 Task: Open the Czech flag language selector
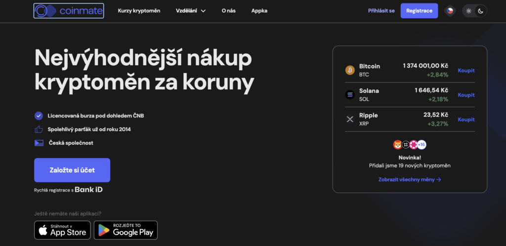450,11
